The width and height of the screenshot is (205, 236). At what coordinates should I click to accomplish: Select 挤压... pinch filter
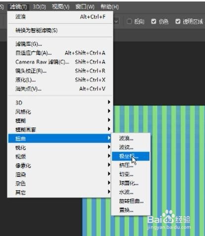tap(131, 165)
